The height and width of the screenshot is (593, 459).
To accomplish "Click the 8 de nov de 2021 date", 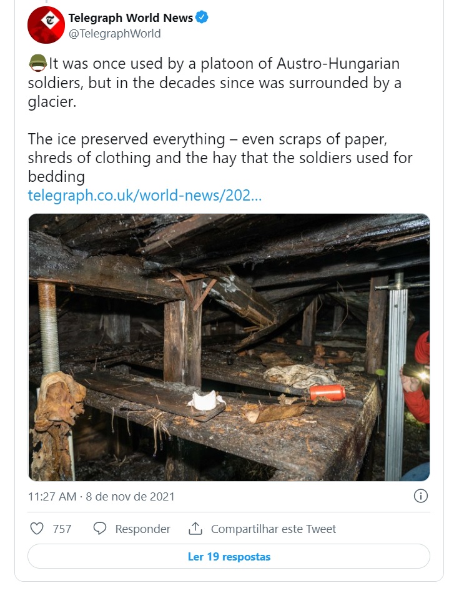I will click(130, 497).
